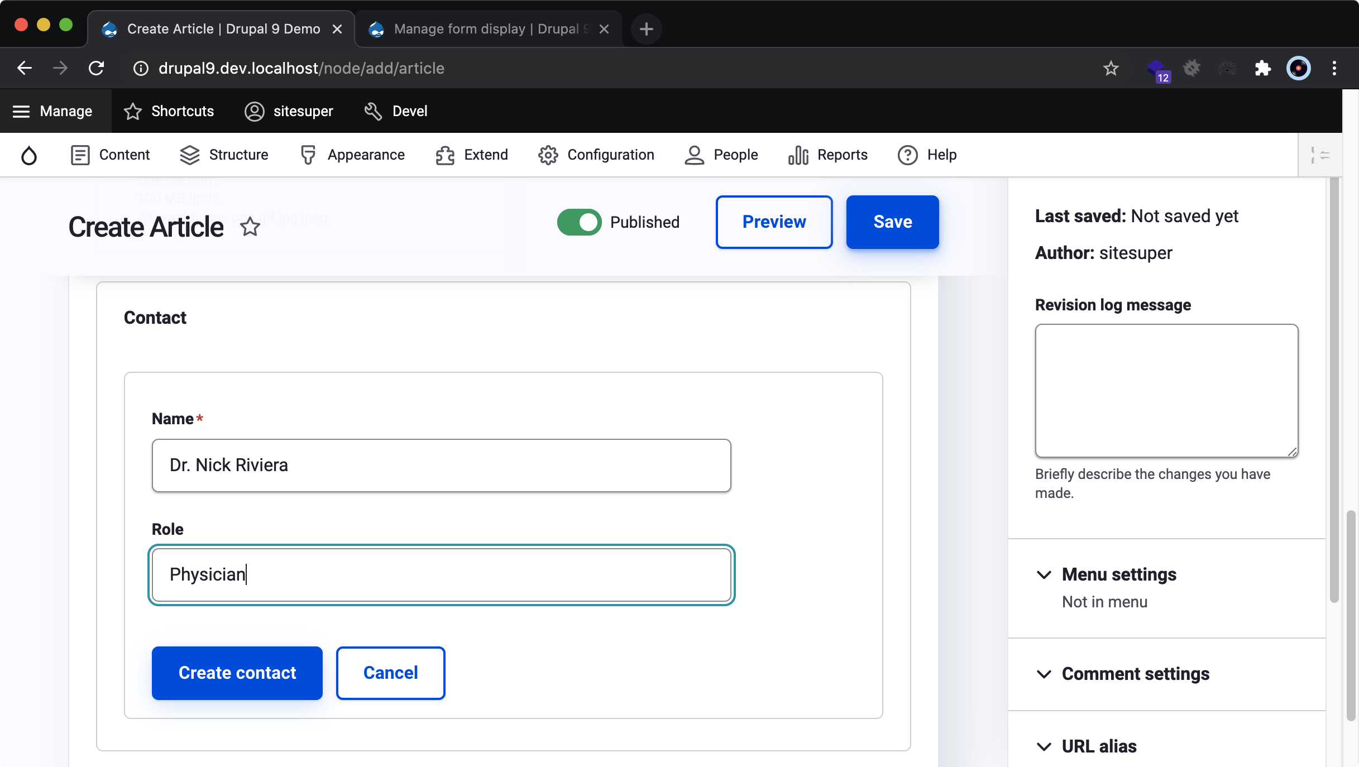Open the Reports bar-chart icon
The width and height of the screenshot is (1359, 767).
[797, 155]
